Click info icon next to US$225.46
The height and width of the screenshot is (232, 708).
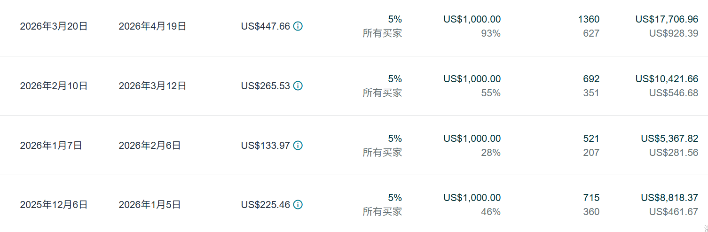coord(298,205)
